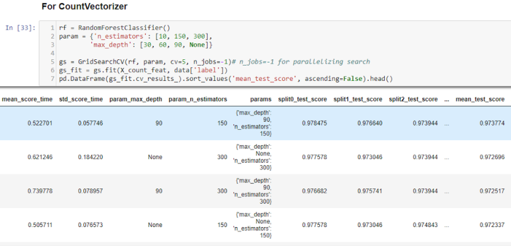Click the std_score_time value 0.076573

click(x=91, y=225)
